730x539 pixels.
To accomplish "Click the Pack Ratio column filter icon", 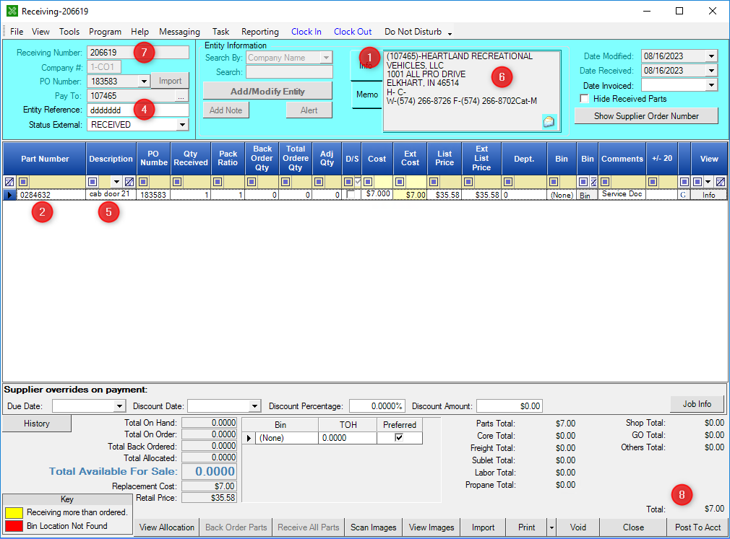I will click(x=218, y=182).
